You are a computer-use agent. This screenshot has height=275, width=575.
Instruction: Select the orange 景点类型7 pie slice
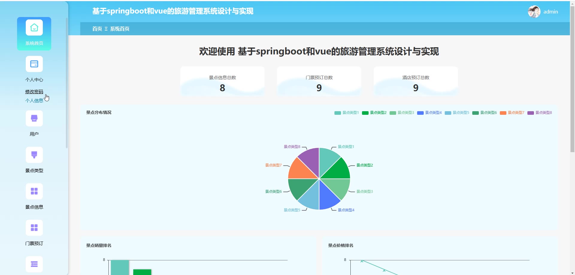[x=299, y=170]
